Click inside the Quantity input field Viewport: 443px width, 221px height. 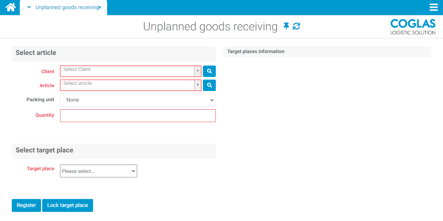click(x=138, y=115)
